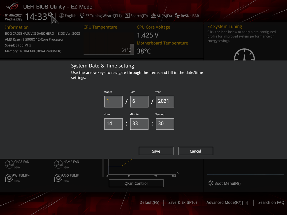Click the EZ System Tuning gauge icon
The image size is (287, 215).
coord(244,55)
